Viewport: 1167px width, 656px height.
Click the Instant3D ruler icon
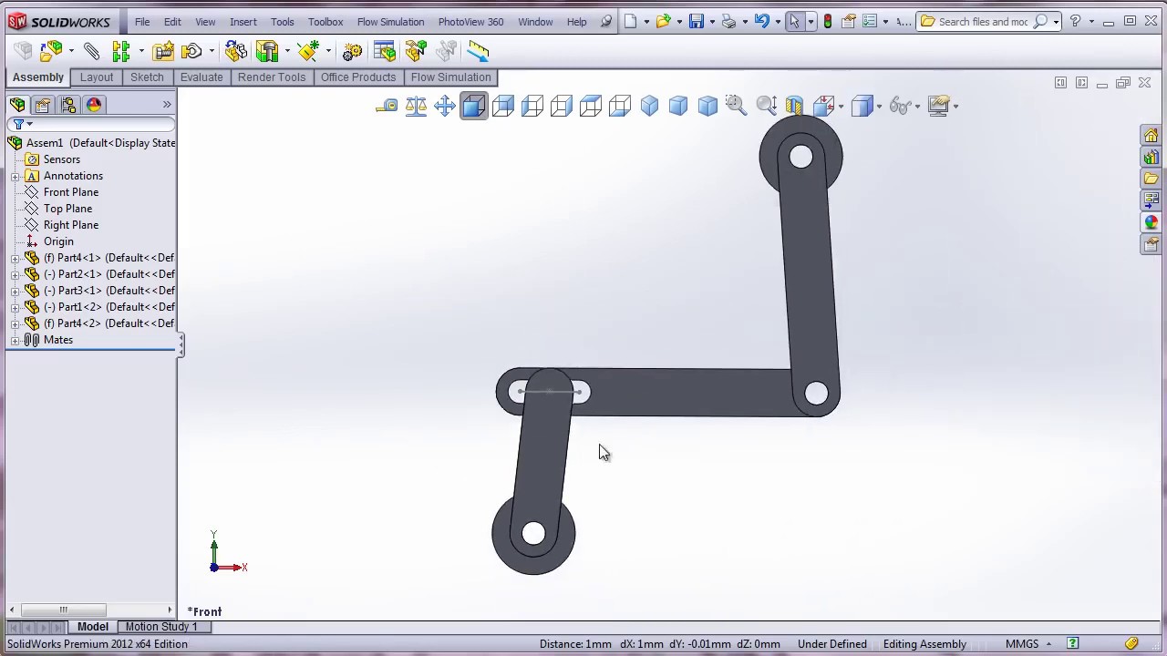[x=478, y=51]
